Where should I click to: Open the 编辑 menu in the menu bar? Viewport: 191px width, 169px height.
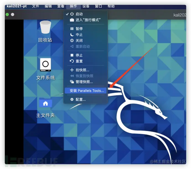48,6
